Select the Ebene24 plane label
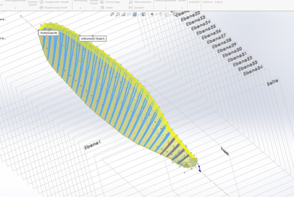The image size is (294, 197). click(x=201, y=25)
